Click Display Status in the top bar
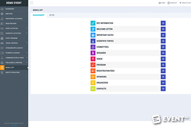 [185, 3]
